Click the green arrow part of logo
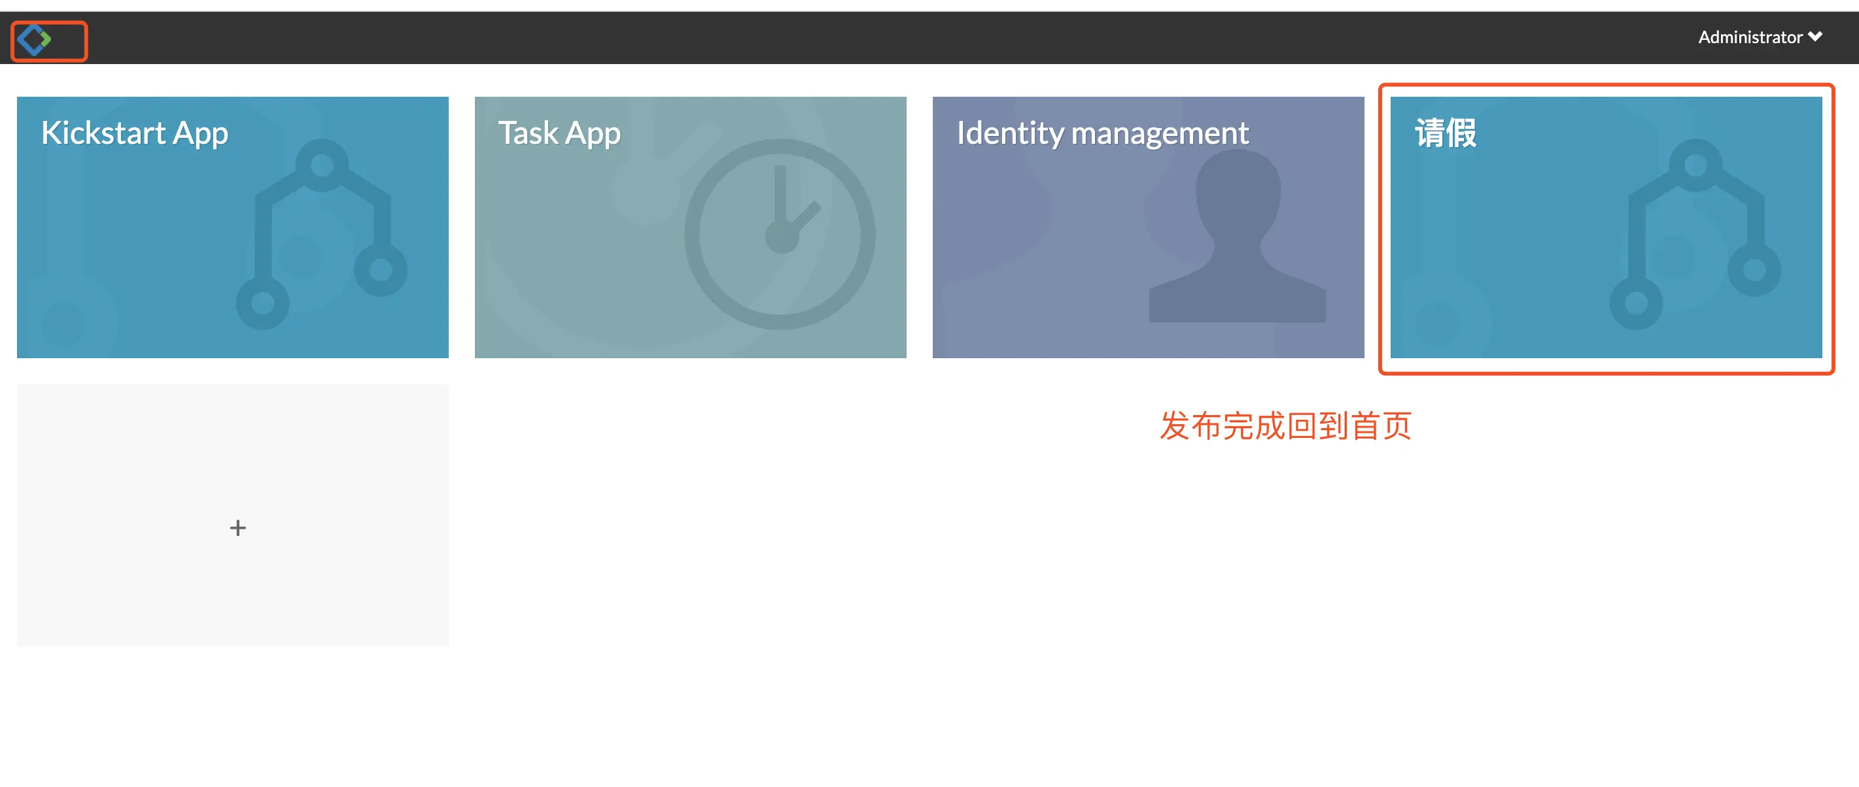Viewport: 1859px width, 787px height. [46, 39]
